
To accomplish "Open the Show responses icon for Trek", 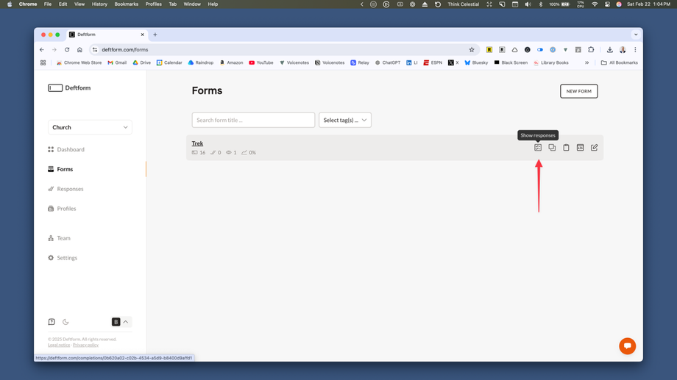I will coord(537,148).
